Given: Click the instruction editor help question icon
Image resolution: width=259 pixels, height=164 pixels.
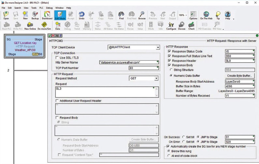Looking at the screenshot, I should pos(61,36).
